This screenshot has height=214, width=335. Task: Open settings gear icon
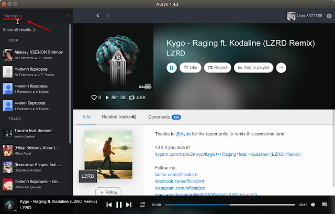click(329, 16)
